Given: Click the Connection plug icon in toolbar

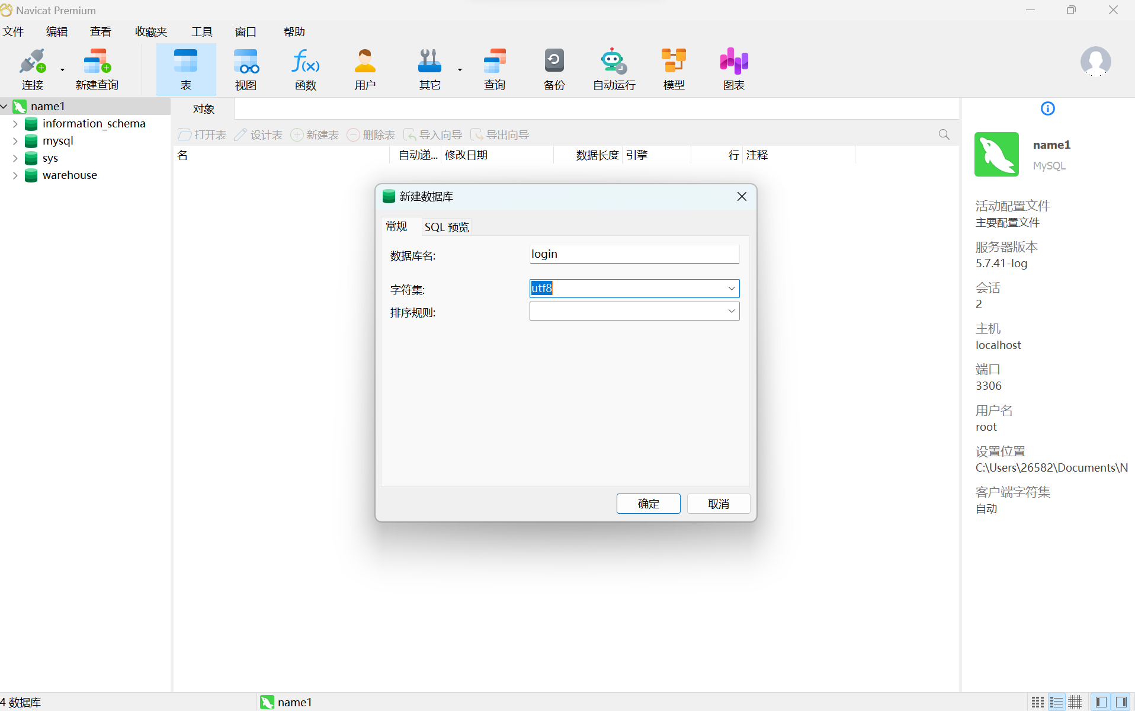Looking at the screenshot, I should click(32, 62).
